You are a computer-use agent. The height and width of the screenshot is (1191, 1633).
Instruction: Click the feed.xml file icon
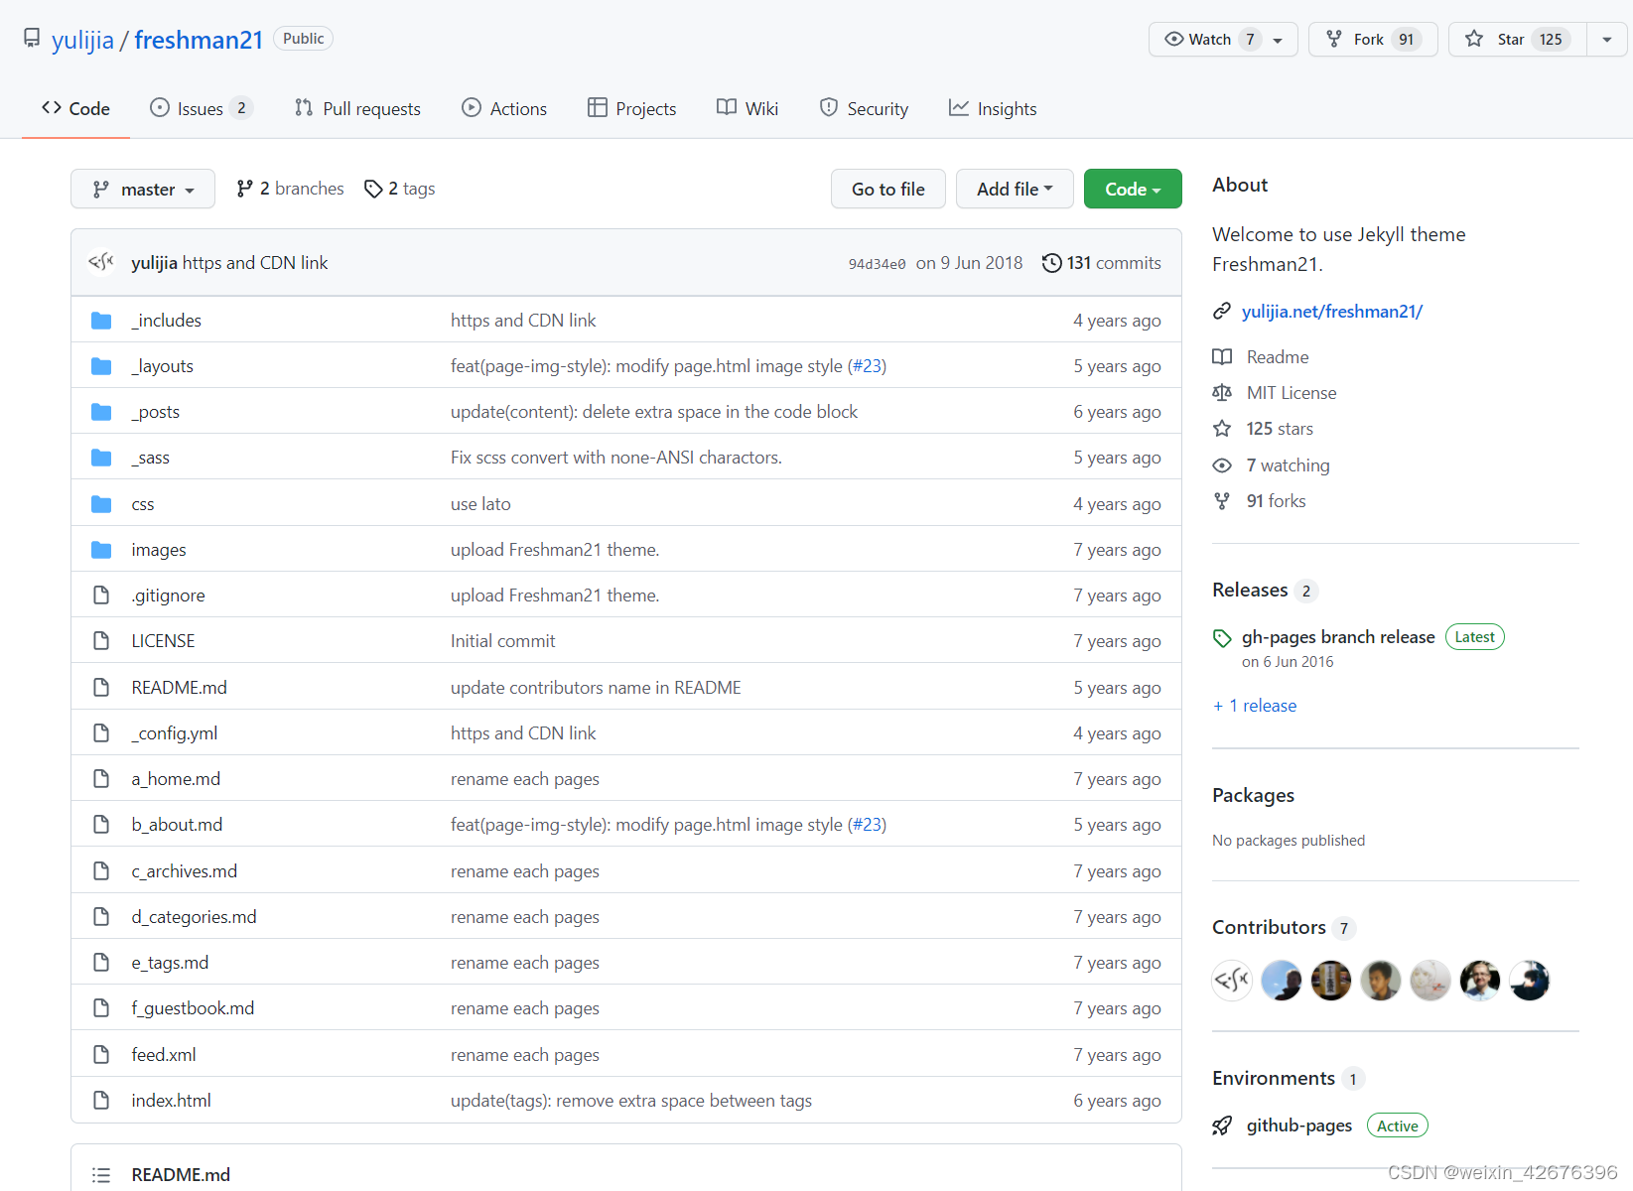(101, 1054)
